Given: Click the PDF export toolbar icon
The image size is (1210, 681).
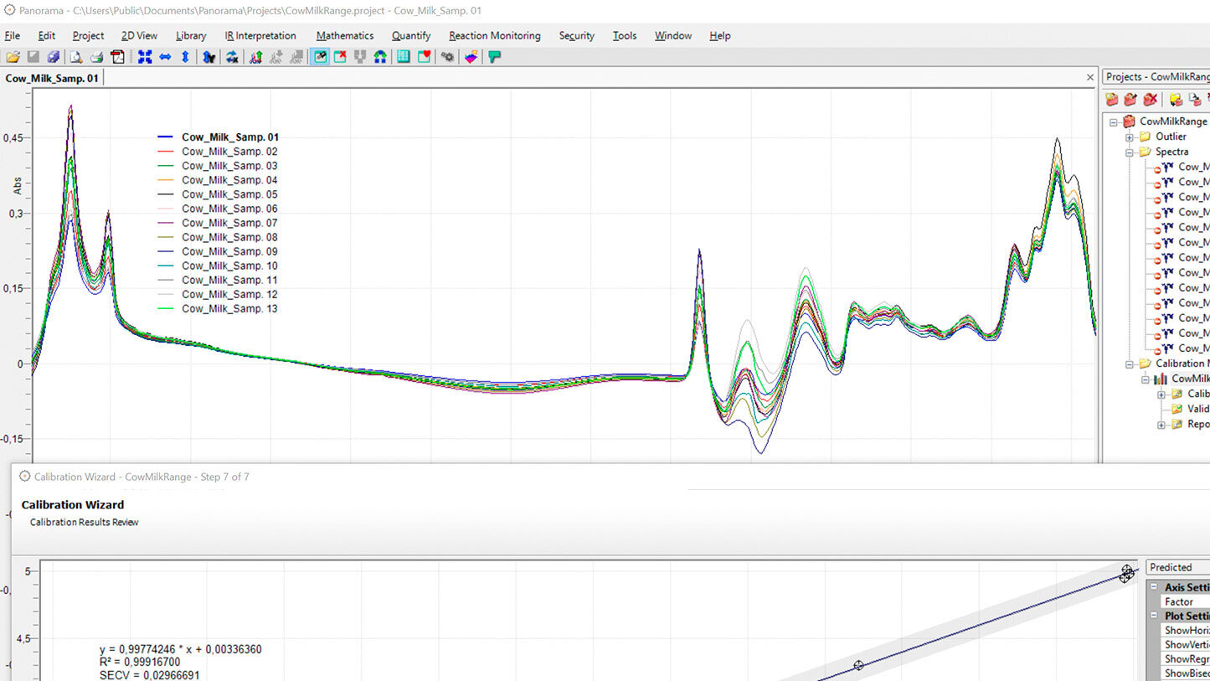Looking at the screenshot, I should [x=117, y=57].
